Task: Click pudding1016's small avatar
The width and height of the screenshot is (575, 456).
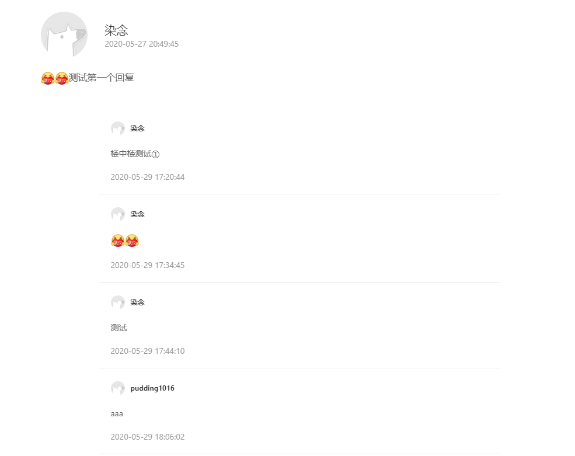Action: tap(118, 388)
